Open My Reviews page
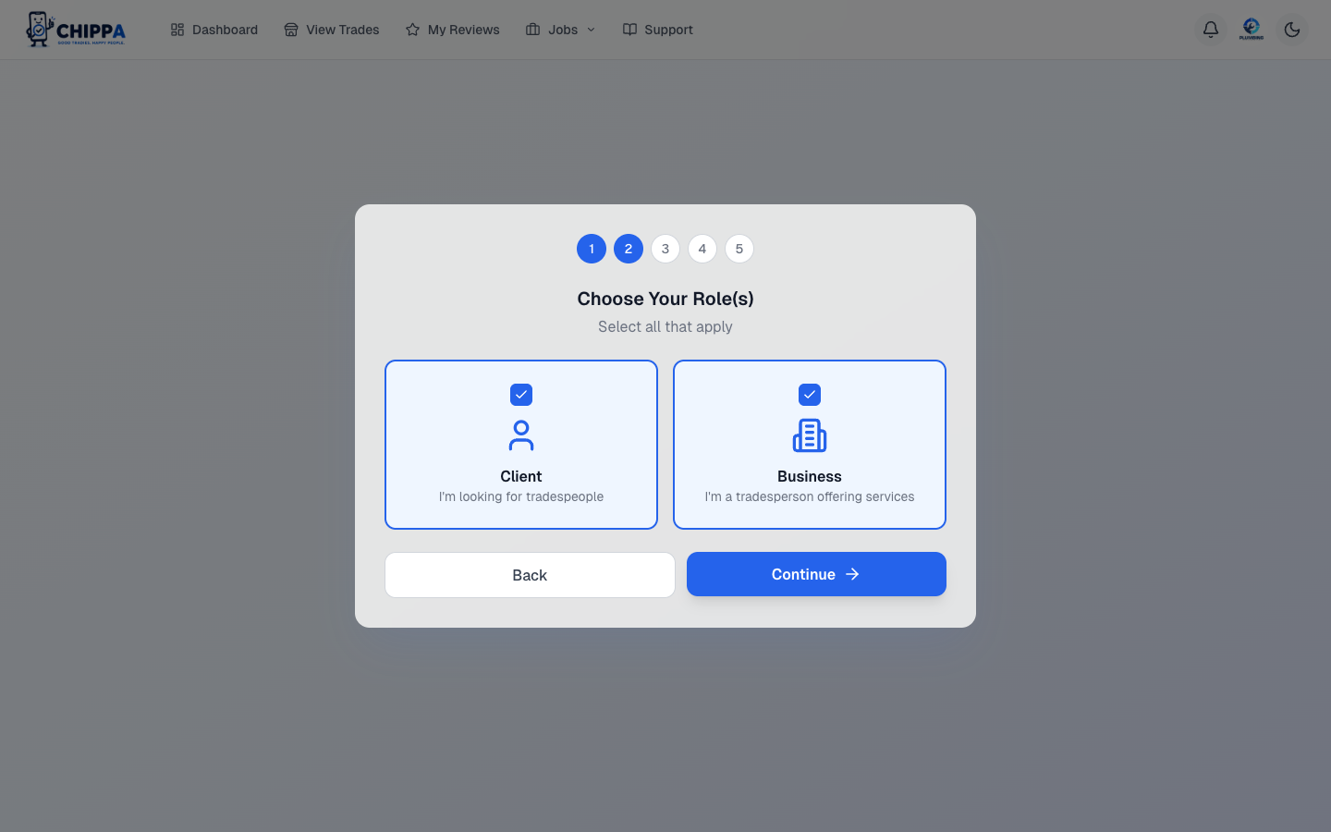Screen dimensions: 1331x832 point(453,30)
